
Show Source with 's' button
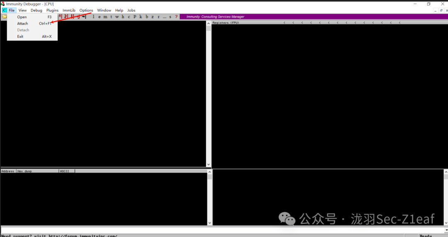point(170,17)
